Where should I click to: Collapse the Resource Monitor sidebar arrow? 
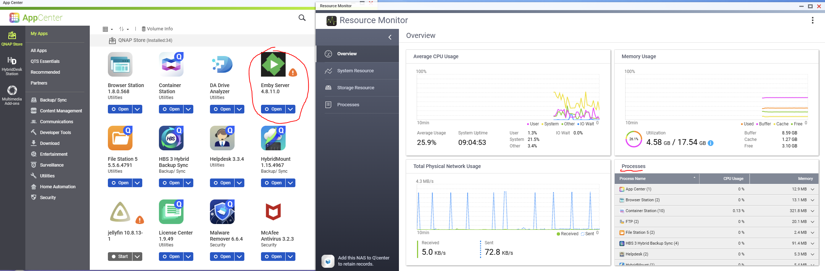point(390,37)
